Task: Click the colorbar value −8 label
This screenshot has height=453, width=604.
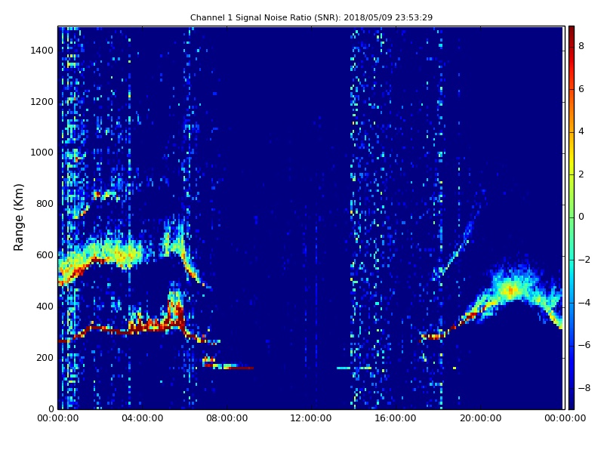Action: pos(584,388)
